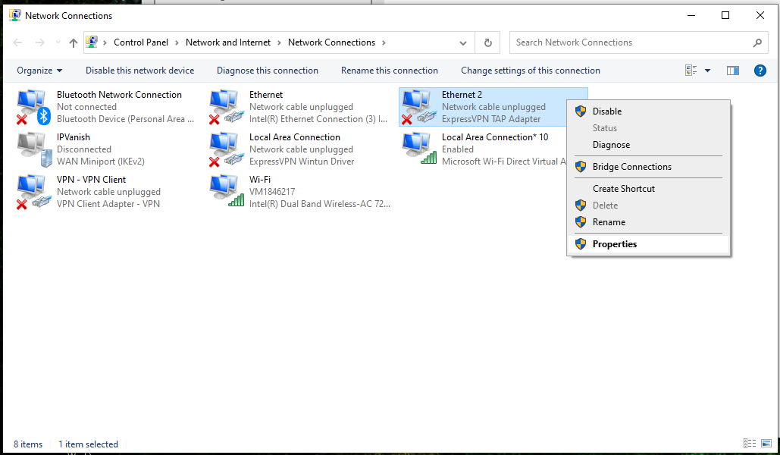Screen dimensions: 780x455
Task: Expand the chevron after Network and Internet
Action: (279, 42)
